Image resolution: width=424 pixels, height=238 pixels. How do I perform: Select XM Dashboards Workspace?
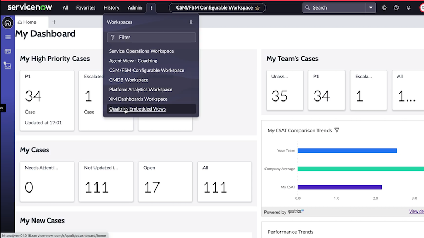pos(138,99)
